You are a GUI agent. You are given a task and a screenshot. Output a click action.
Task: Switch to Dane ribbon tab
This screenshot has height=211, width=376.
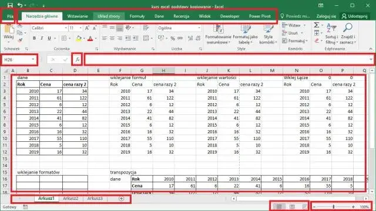(159, 16)
